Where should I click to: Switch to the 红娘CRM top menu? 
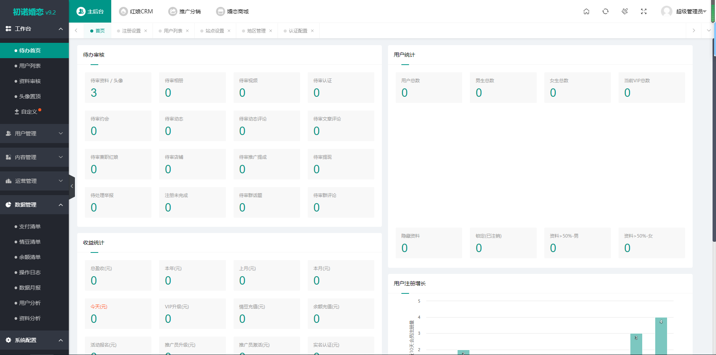136,11
